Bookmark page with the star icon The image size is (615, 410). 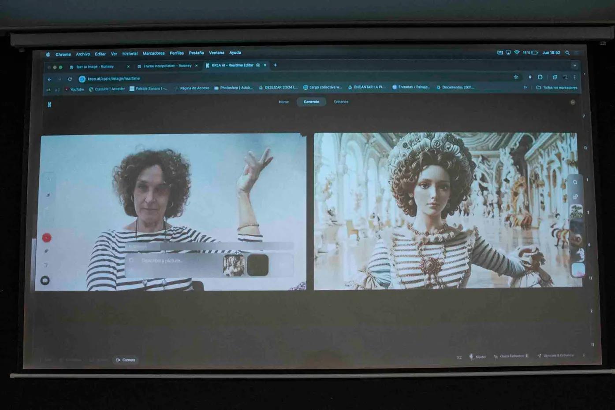(516, 77)
